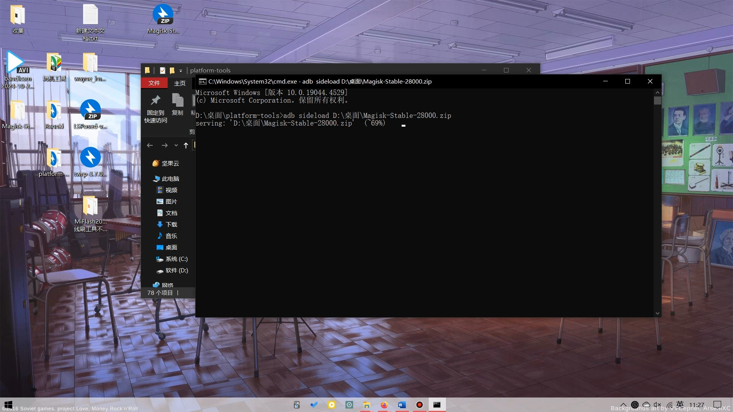The width and height of the screenshot is (733, 412).
Task: Open the recent locations dropdown chevron in Explorer
Action: point(176,145)
